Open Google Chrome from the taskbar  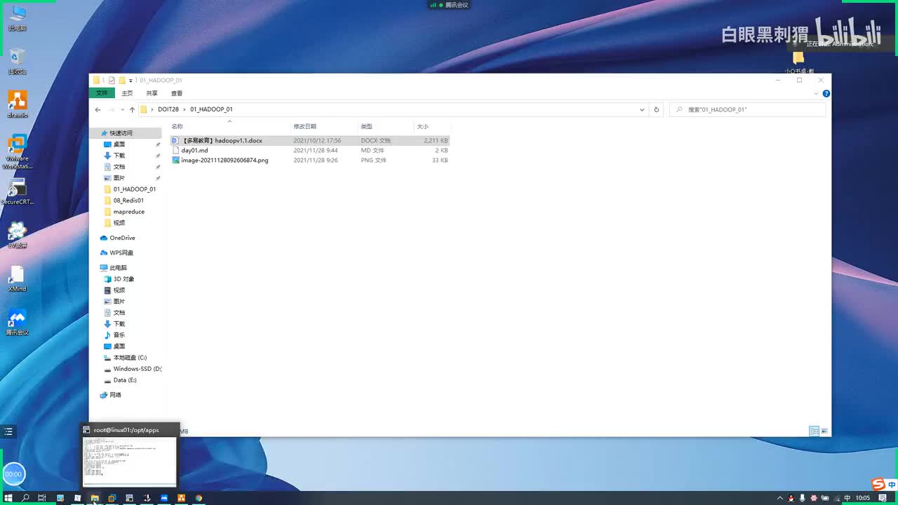(x=199, y=498)
